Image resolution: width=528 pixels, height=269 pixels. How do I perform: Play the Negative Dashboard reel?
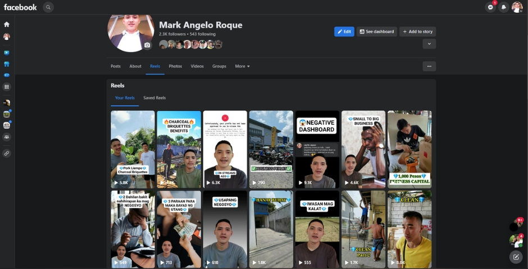317,150
